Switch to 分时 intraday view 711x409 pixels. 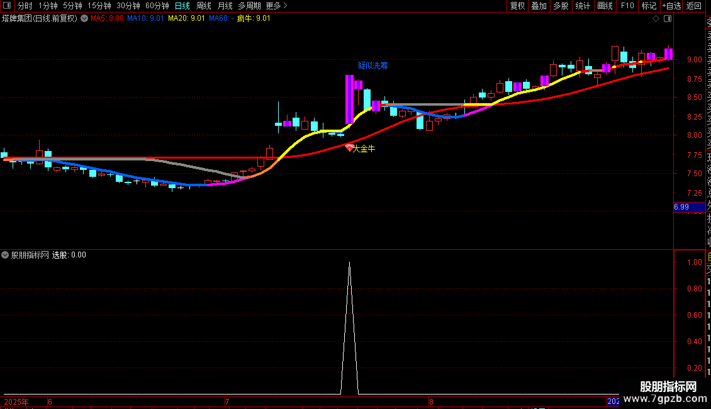[25, 6]
